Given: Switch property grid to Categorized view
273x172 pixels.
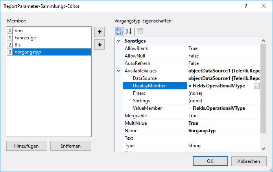Looking at the screenshot, I should 120,31.
